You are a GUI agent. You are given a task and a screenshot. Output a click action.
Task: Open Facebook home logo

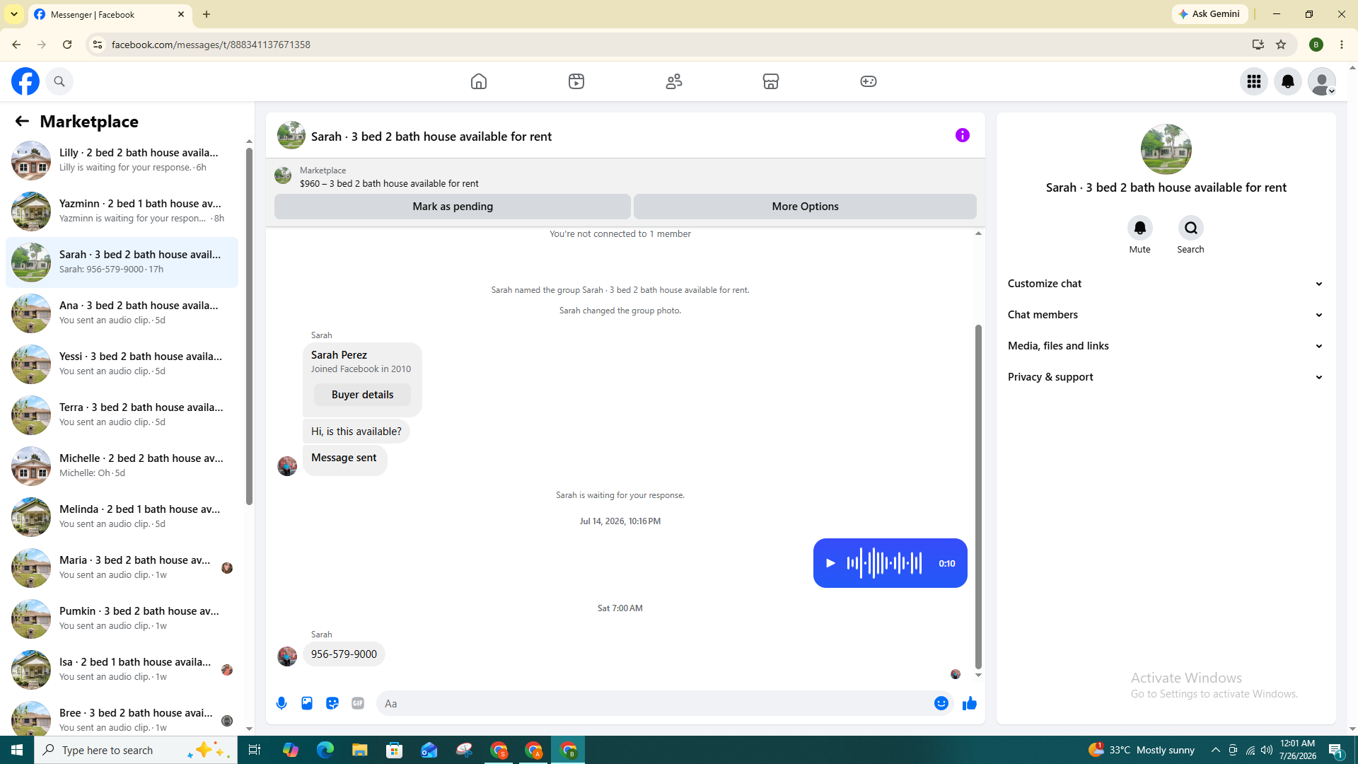(25, 81)
